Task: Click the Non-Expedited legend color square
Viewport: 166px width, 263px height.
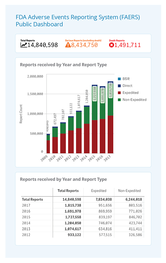Action: [x=119, y=100]
